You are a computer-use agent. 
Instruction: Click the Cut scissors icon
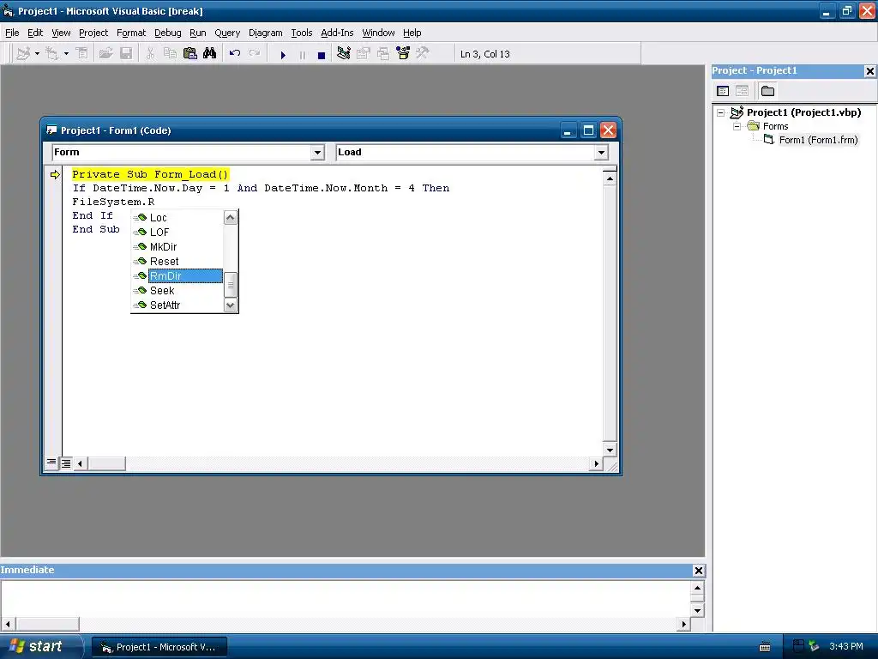pyautogui.click(x=150, y=54)
